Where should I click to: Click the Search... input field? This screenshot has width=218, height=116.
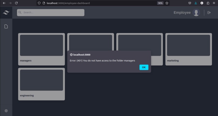tap(51, 12)
